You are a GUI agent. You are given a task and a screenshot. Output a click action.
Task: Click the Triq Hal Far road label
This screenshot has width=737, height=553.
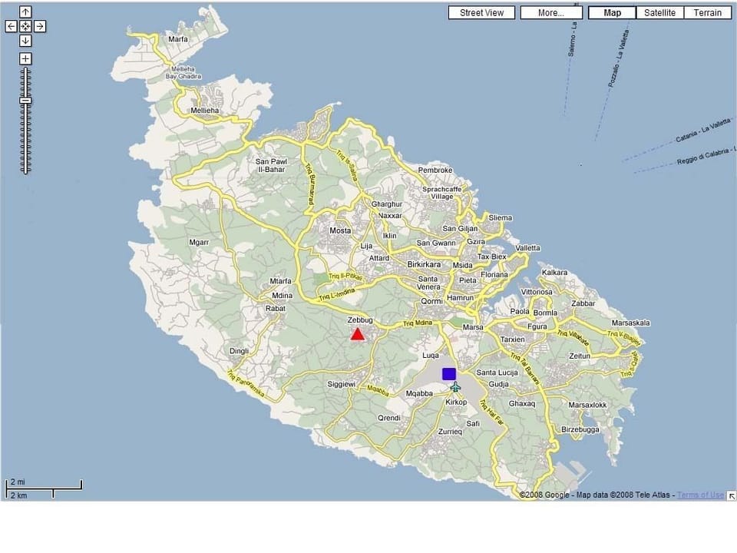click(x=491, y=412)
